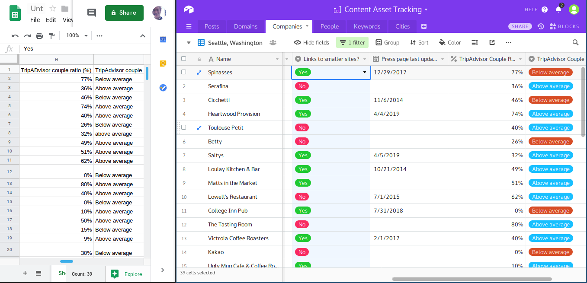587x283 pixels.
Task: Toggle select-all records checkbox
Action: pyautogui.click(x=183, y=59)
